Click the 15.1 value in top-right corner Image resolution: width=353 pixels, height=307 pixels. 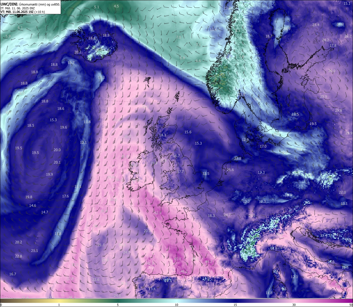coord(347,3)
